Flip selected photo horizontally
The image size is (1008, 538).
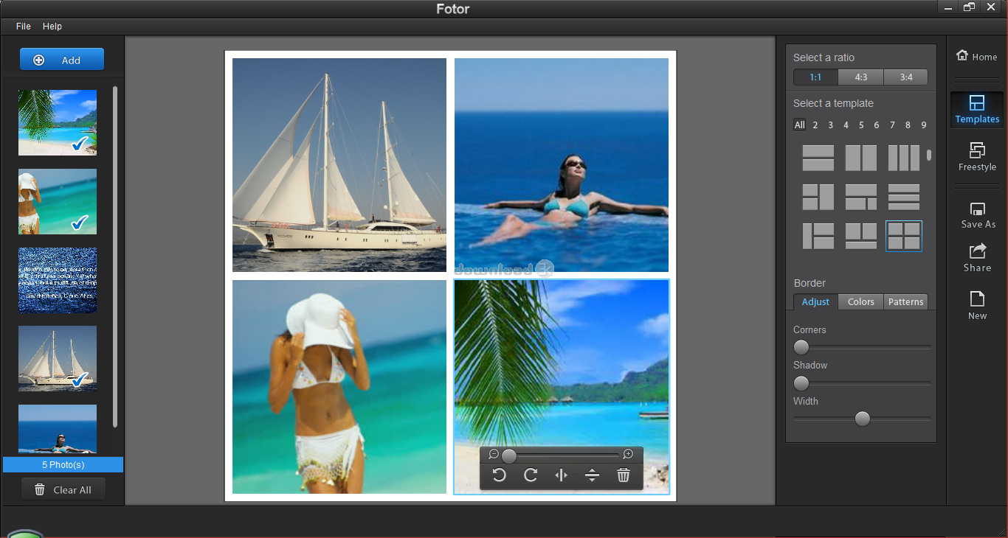pyautogui.click(x=562, y=475)
